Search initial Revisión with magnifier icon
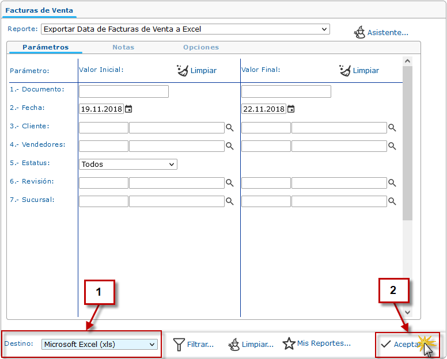Screen dimensions: 447x359 point(229,183)
